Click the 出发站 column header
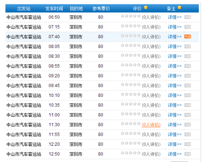This screenshot has height=164, width=208. point(24,9)
